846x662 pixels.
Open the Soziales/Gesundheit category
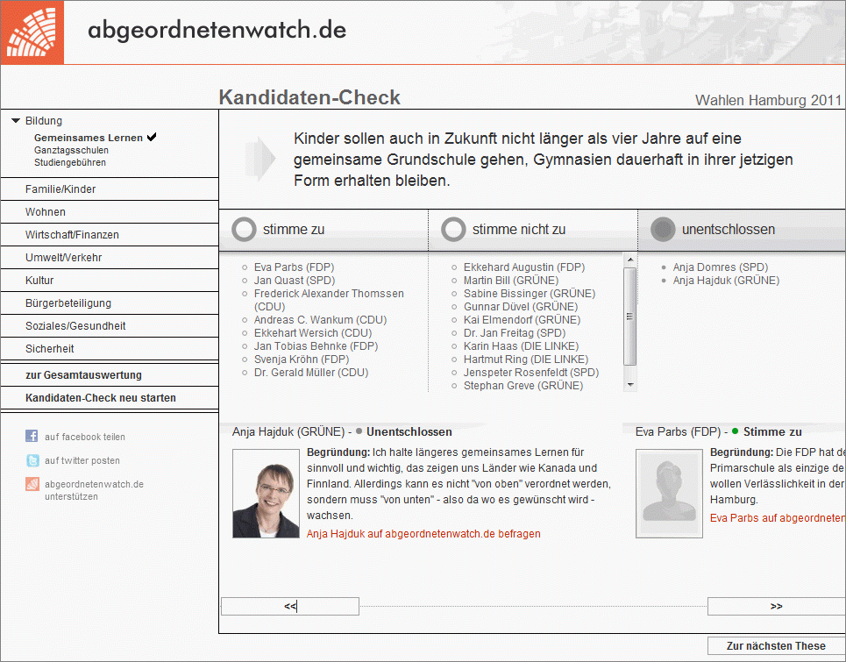[x=110, y=326]
